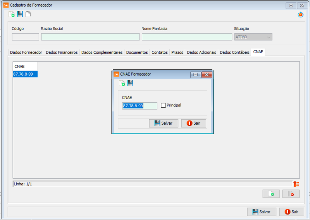Open the Contatos tab
Image resolution: width=310 pixels, height=220 pixels.
[160, 52]
